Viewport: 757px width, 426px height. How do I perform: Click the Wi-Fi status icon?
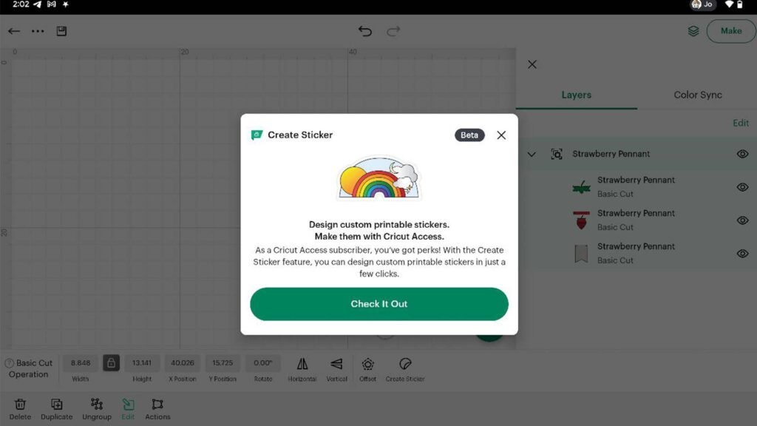tap(729, 4)
